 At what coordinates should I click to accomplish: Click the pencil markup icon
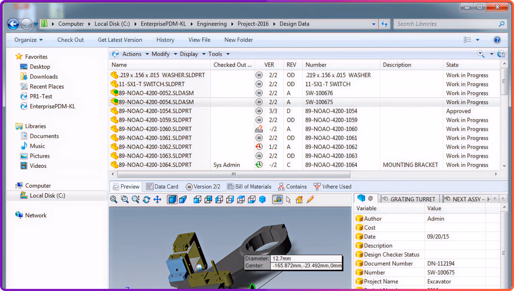[310, 199]
